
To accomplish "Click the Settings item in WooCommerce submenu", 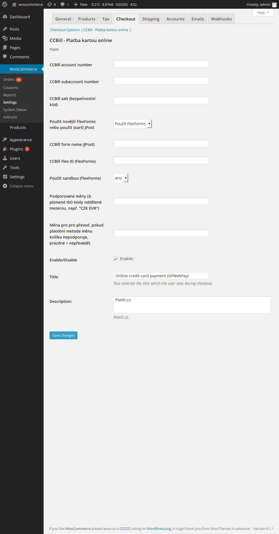I will (10, 102).
